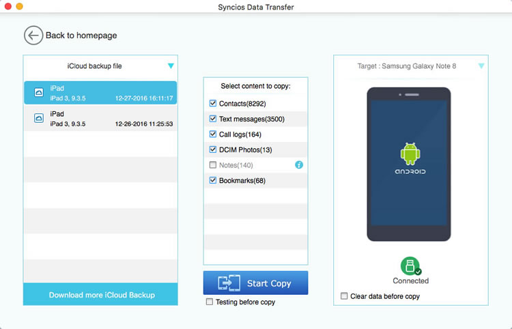This screenshot has width=512, height=329.
Task: Enable Testing before copy checkbox
Action: 210,302
